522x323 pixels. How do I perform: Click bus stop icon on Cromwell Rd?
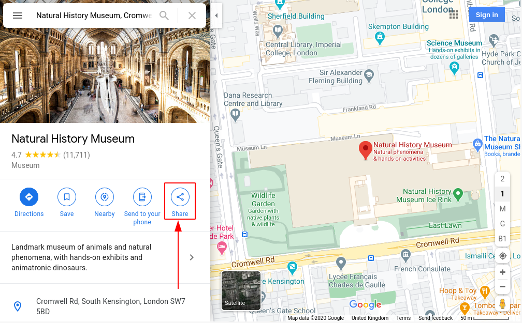coord(371,258)
